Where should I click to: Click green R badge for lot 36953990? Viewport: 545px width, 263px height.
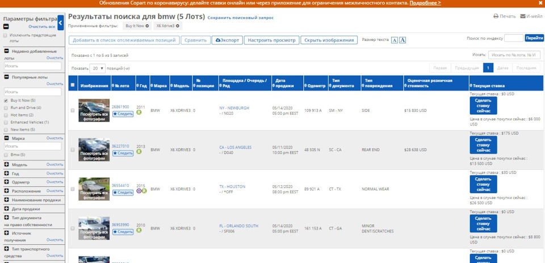[x=139, y=230]
